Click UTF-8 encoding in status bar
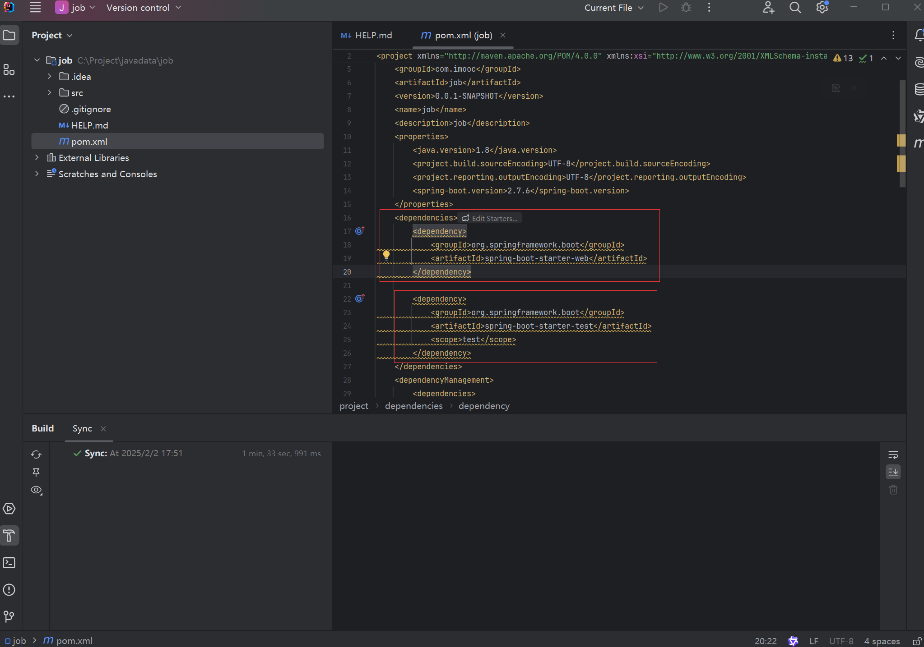 coord(841,641)
